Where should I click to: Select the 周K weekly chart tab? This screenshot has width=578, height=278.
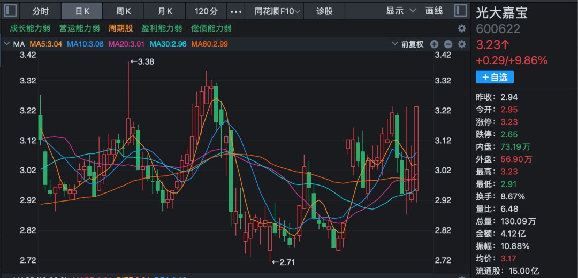(x=124, y=11)
